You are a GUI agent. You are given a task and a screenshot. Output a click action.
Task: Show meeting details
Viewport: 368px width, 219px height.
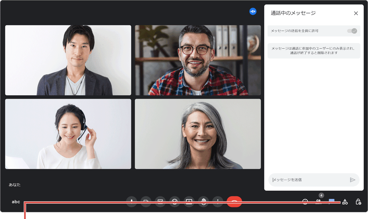[305, 202]
